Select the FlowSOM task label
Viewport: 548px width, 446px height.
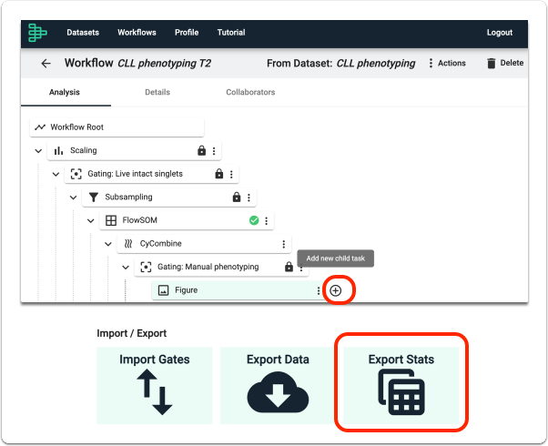pyautogui.click(x=140, y=220)
